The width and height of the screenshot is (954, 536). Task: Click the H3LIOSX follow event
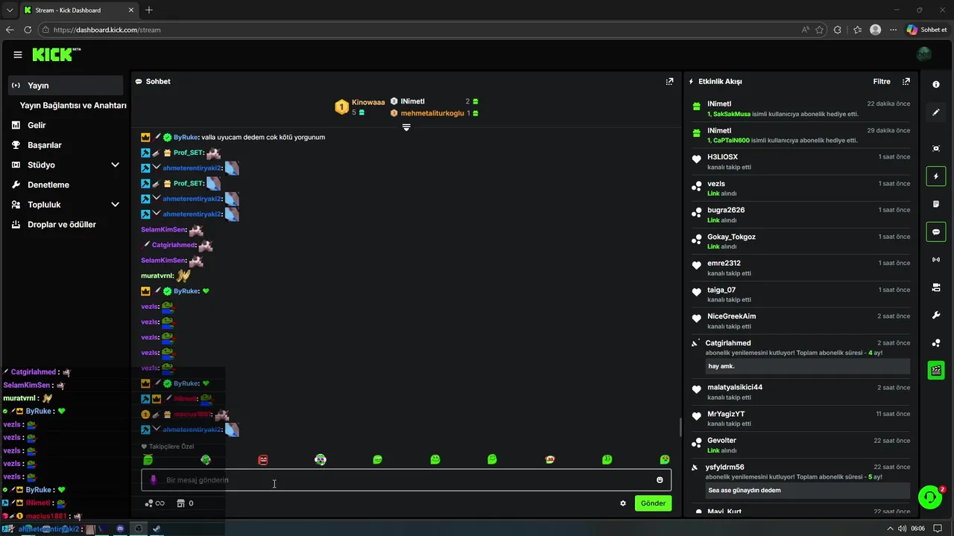tap(800, 162)
